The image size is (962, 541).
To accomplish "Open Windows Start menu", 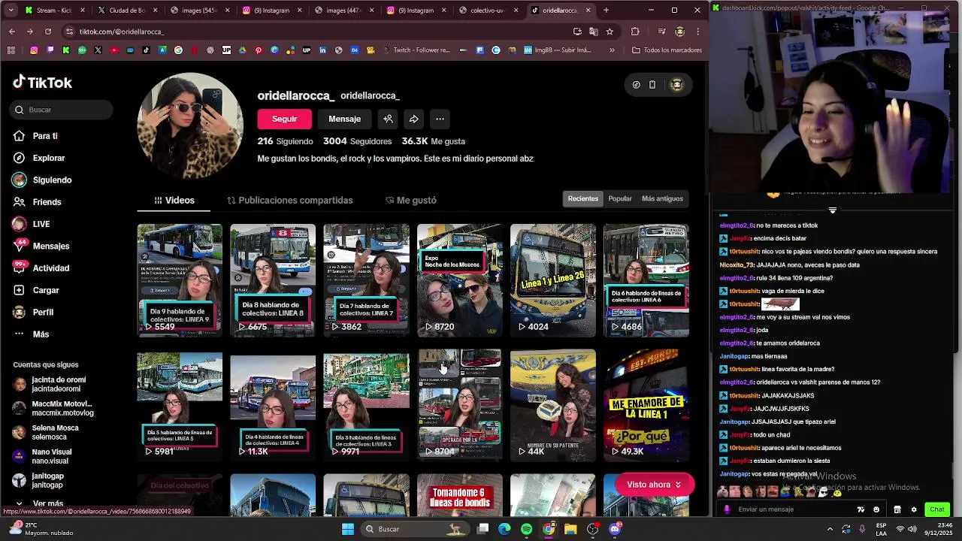I will (x=348, y=529).
